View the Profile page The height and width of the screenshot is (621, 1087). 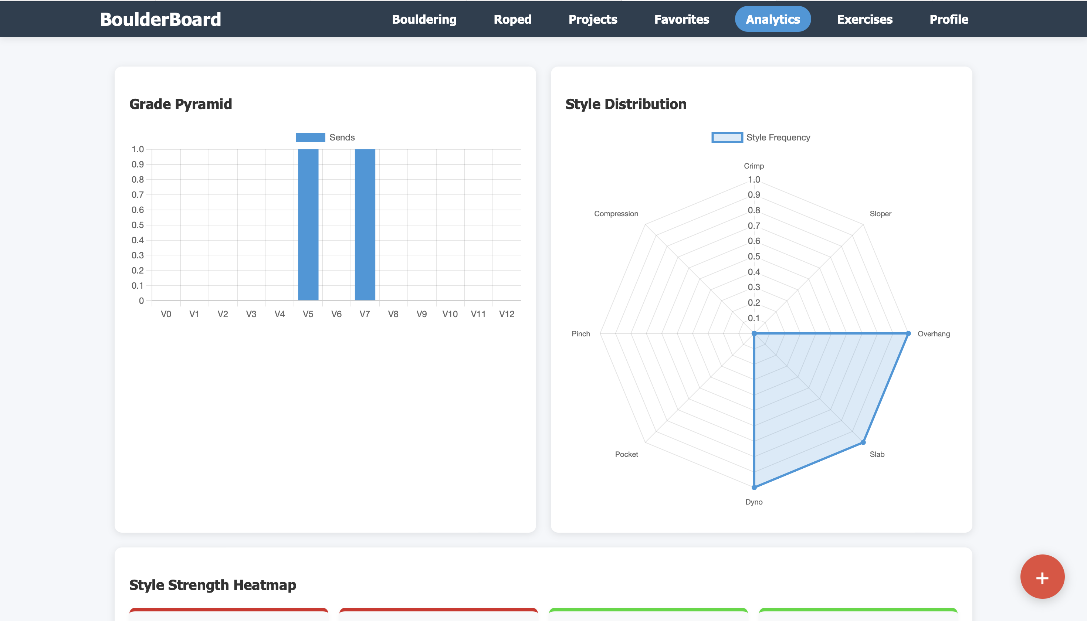click(x=948, y=19)
